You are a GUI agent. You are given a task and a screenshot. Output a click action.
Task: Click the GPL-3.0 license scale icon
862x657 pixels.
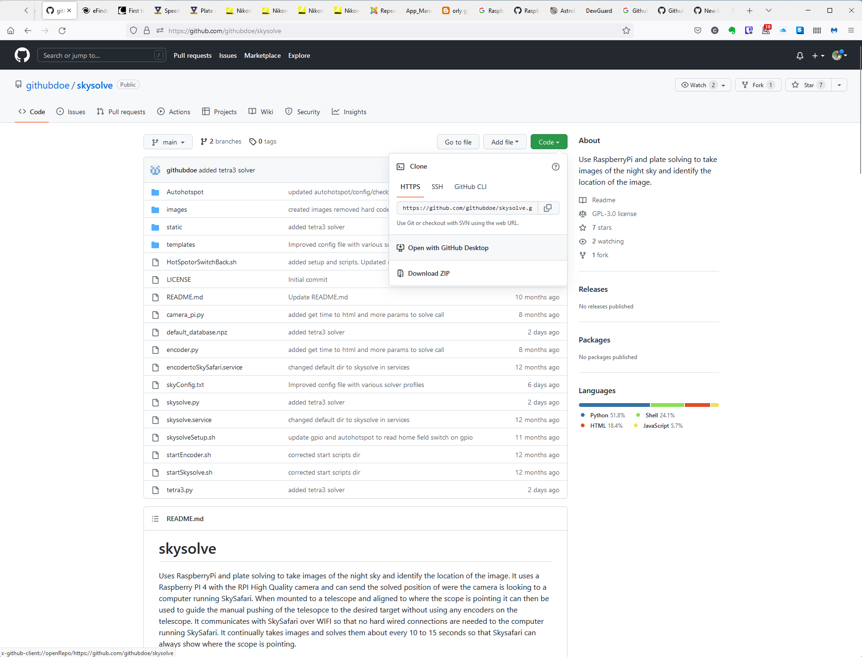[x=583, y=214]
